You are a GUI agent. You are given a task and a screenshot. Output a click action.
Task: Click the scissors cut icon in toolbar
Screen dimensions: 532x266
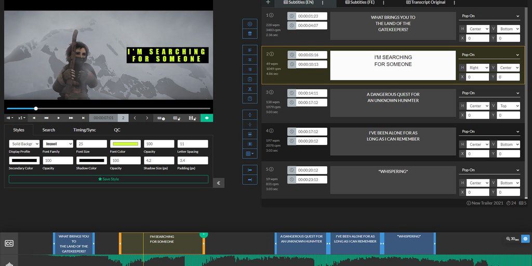(250, 89)
